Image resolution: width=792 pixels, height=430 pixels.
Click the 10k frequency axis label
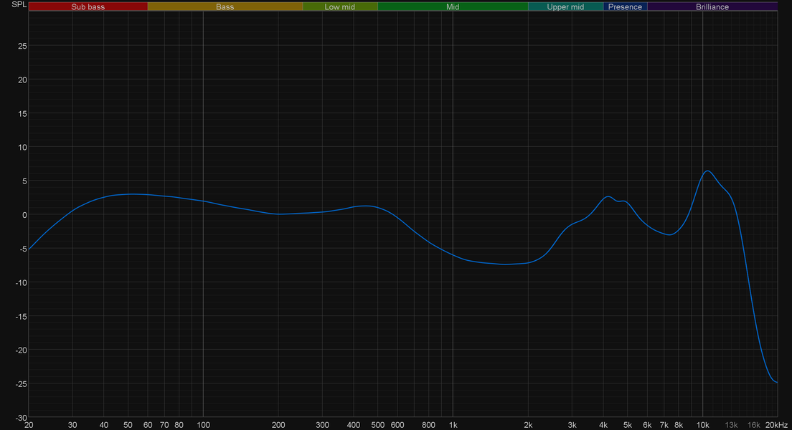(x=702, y=425)
